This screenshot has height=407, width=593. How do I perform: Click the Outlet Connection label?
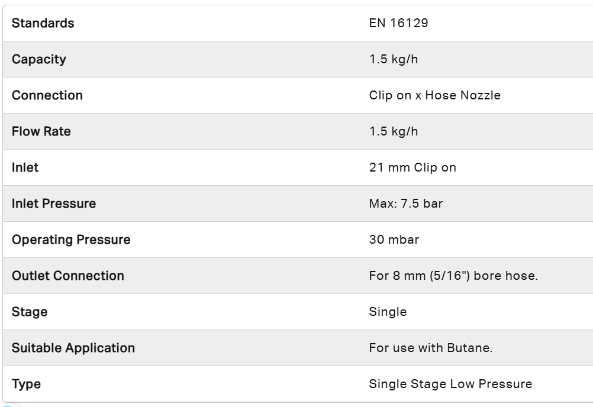coord(68,276)
